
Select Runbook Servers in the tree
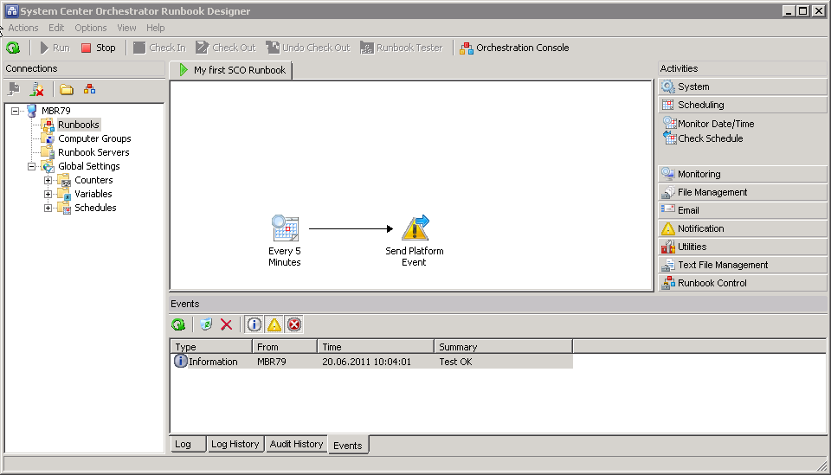[x=93, y=152]
